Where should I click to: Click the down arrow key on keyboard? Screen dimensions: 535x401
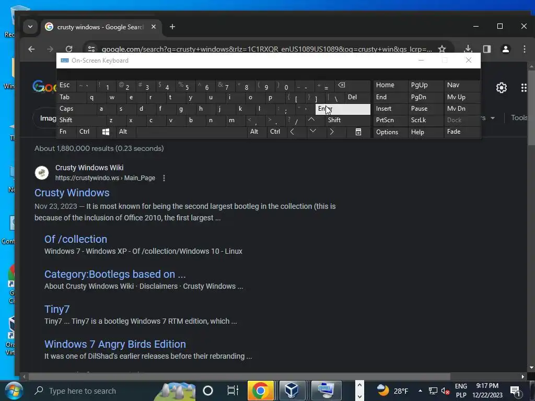click(313, 131)
